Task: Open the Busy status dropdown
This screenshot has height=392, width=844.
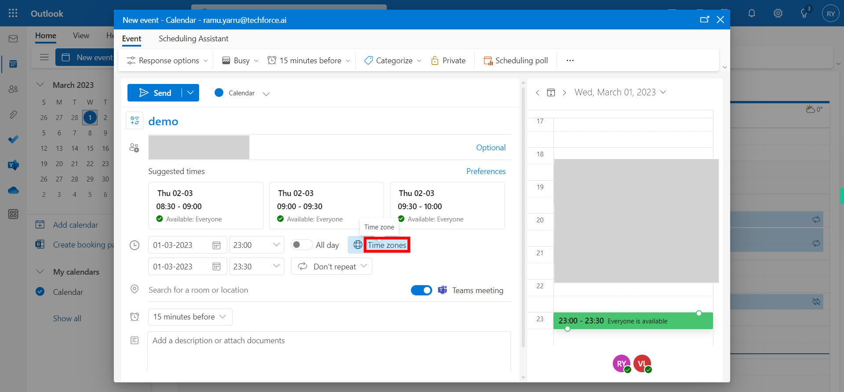Action: point(240,61)
